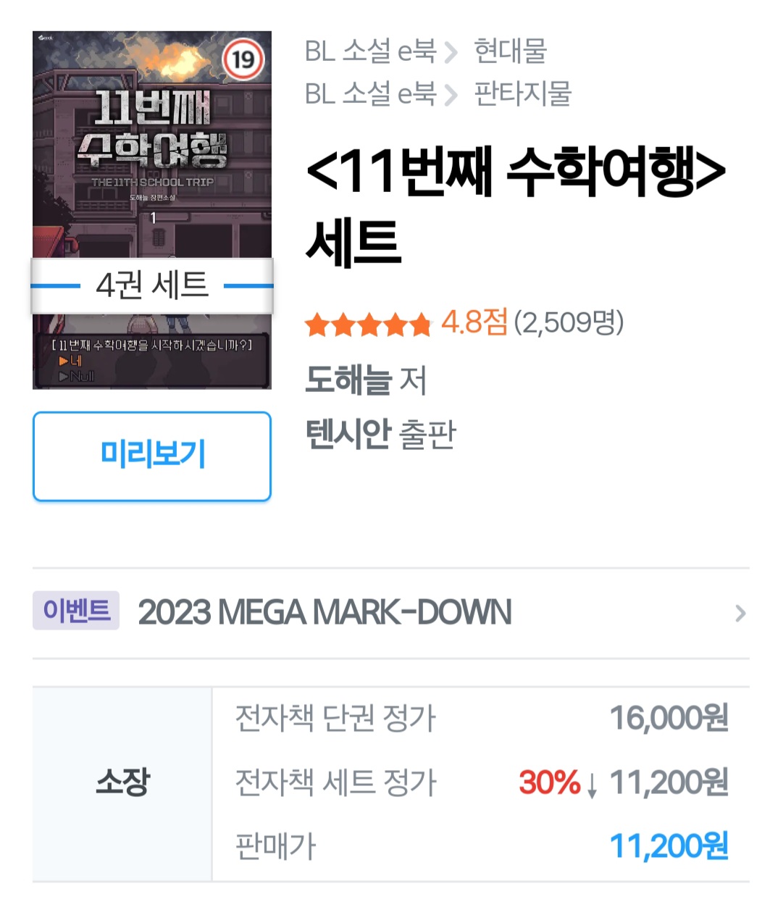The width and height of the screenshot is (778, 915).
Task: Tap the 판매가 11,200원 price
Action: click(x=669, y=846)
